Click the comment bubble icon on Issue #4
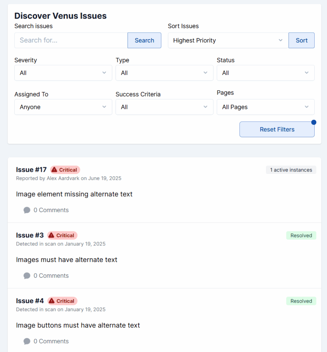Image resolution: width=327 pixels, height=352 pixels. [x=27, y=341]
